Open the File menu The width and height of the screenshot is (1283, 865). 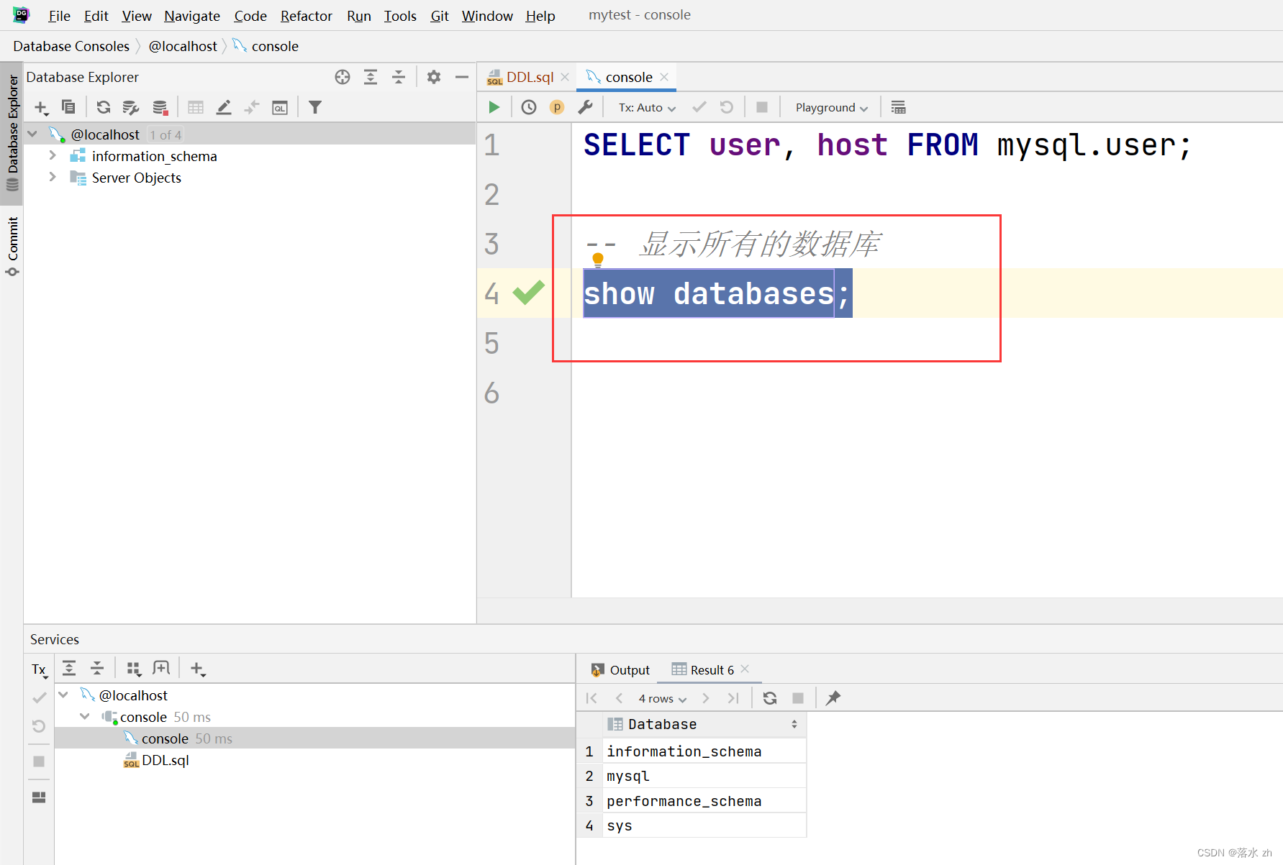click(x=59, y=15)
